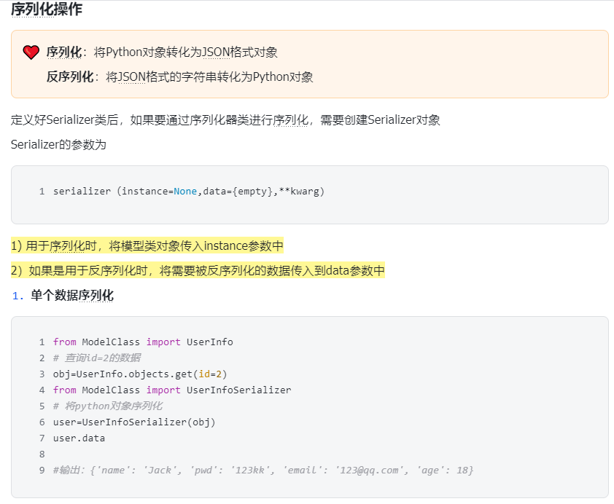Click the 单个数据序列化 subheading
Viewport: 614px width, 504px height.
(x=72, y=295)
